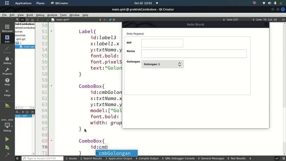
Task: Open the GNOME activities grid icon
Action: tap(7, 3)
